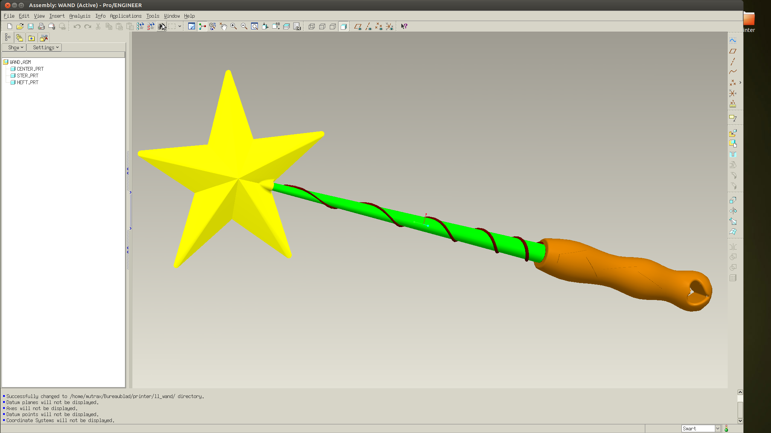Click the Refit to screen icon
Image resolution: width=771 pixels, height=433 pixels.
pyautogui.click(x=254, y=26)
